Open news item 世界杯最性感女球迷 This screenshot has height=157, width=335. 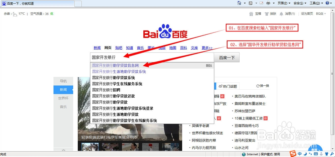tap(207, 133)
